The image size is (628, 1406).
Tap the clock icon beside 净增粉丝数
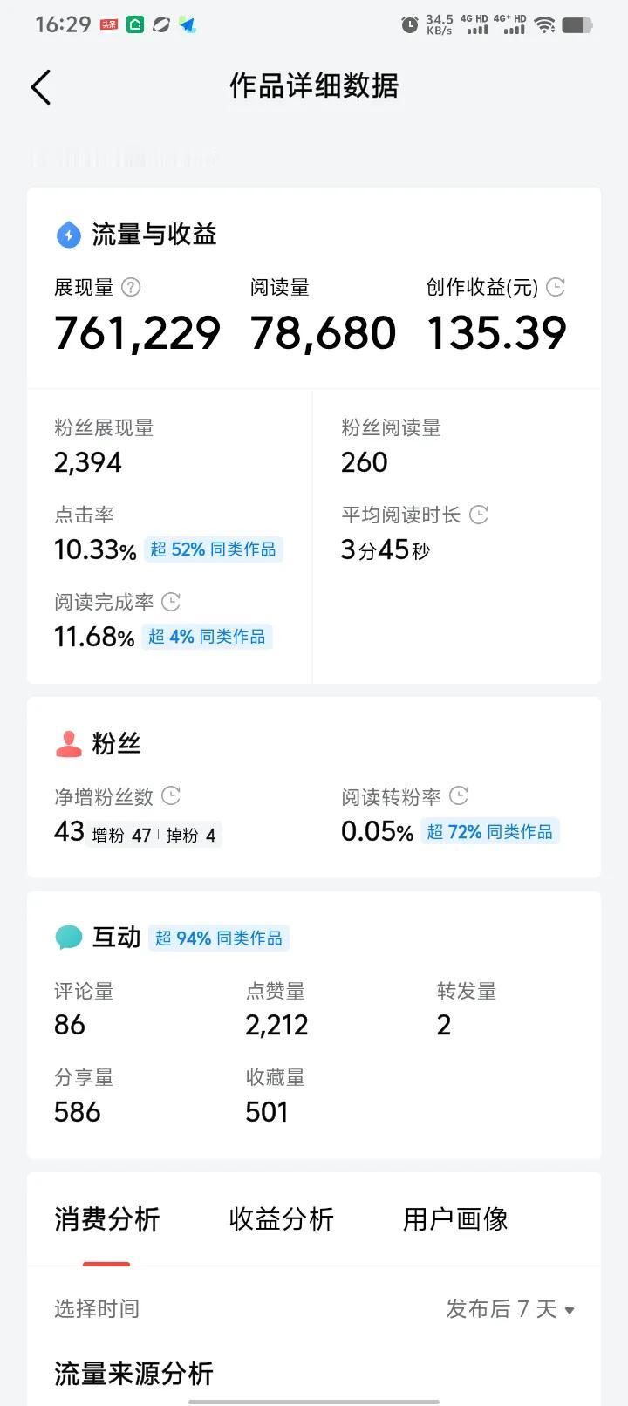(172, 795)
